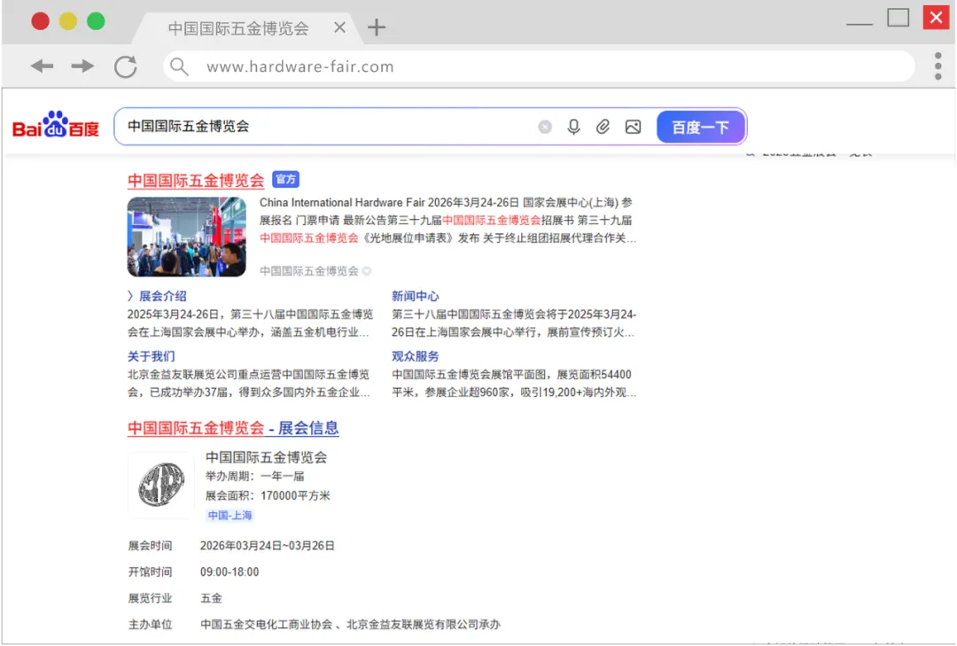Open a new browser tab

377,27
